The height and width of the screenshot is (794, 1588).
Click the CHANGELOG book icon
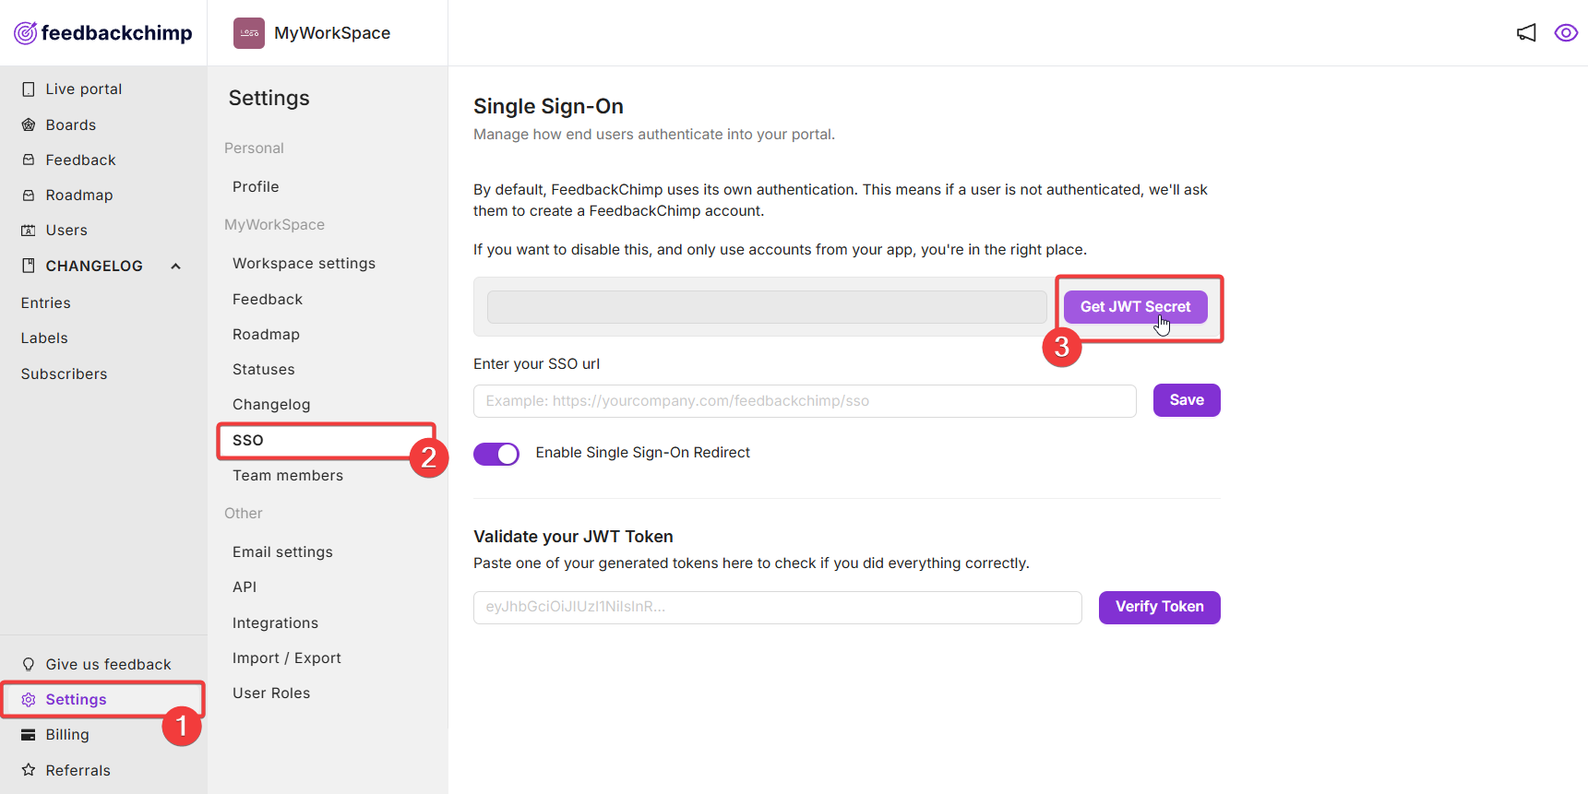pos(29,266)
